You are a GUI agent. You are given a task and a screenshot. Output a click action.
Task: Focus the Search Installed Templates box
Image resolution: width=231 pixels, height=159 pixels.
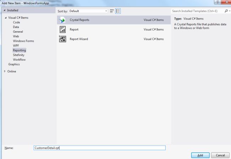pyautogui.click(x=197, y=11)
